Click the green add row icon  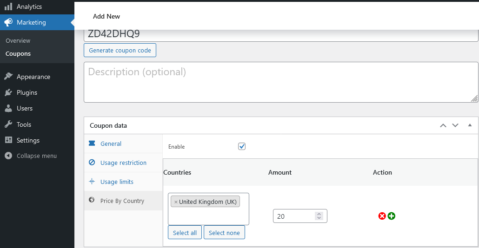coord(391,216)
